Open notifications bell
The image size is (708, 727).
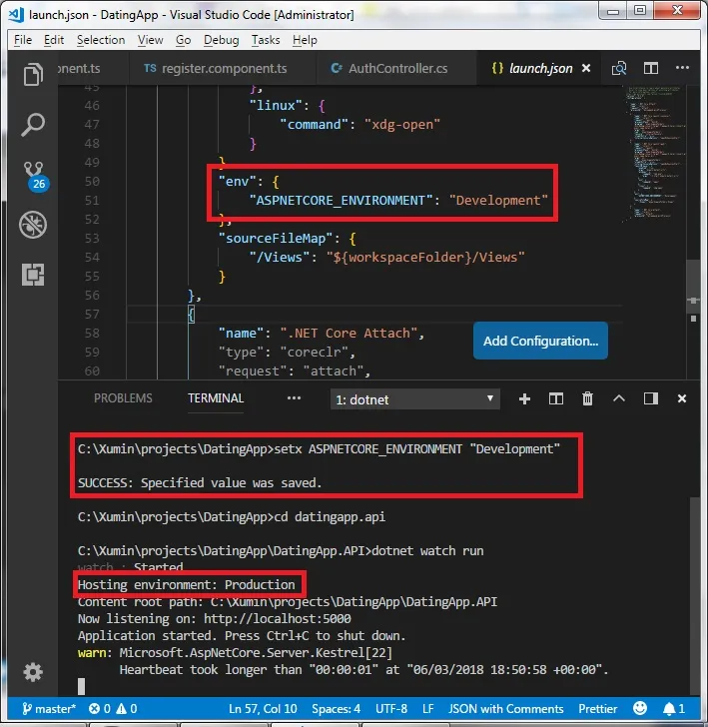coord(674,709)
